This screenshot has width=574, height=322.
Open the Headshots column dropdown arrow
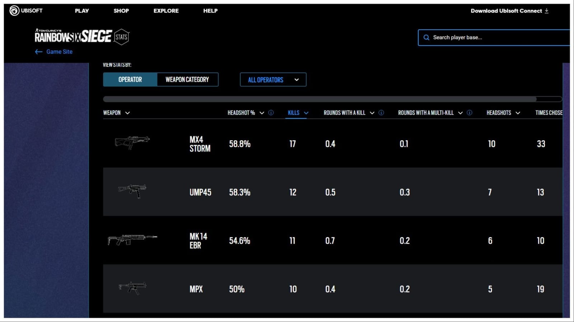pyautogui.click(x=518, y=113)
